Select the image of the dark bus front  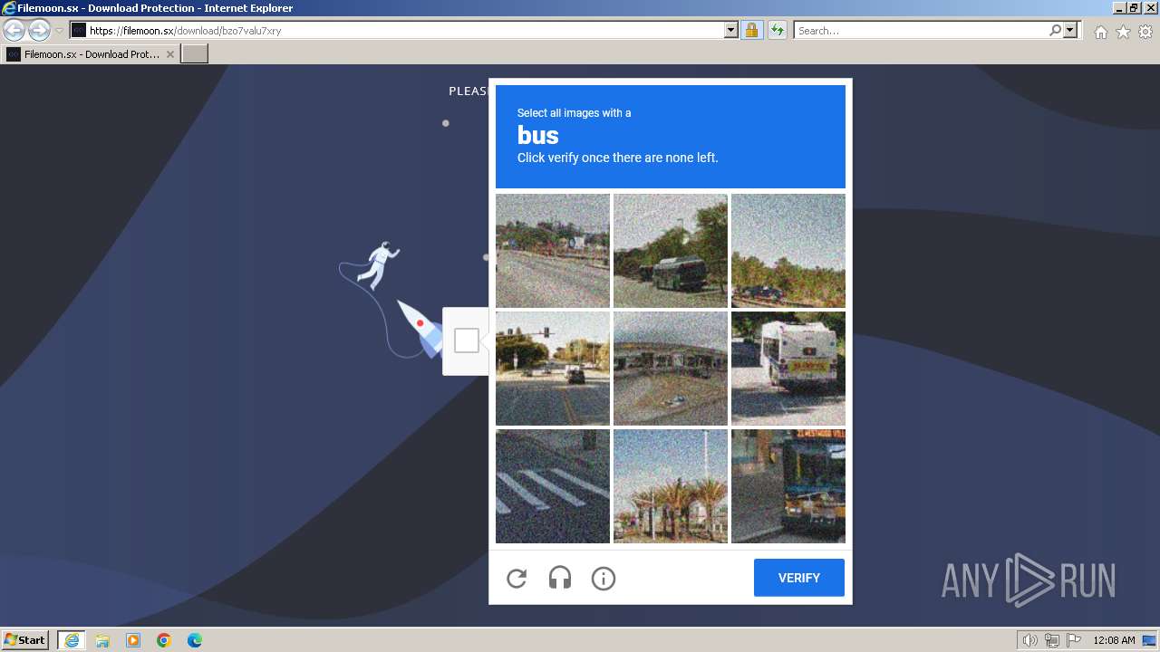click(788, 486)
